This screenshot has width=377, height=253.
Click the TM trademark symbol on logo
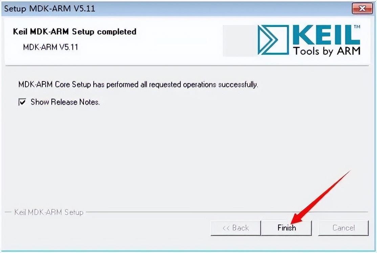click(357, 27)
